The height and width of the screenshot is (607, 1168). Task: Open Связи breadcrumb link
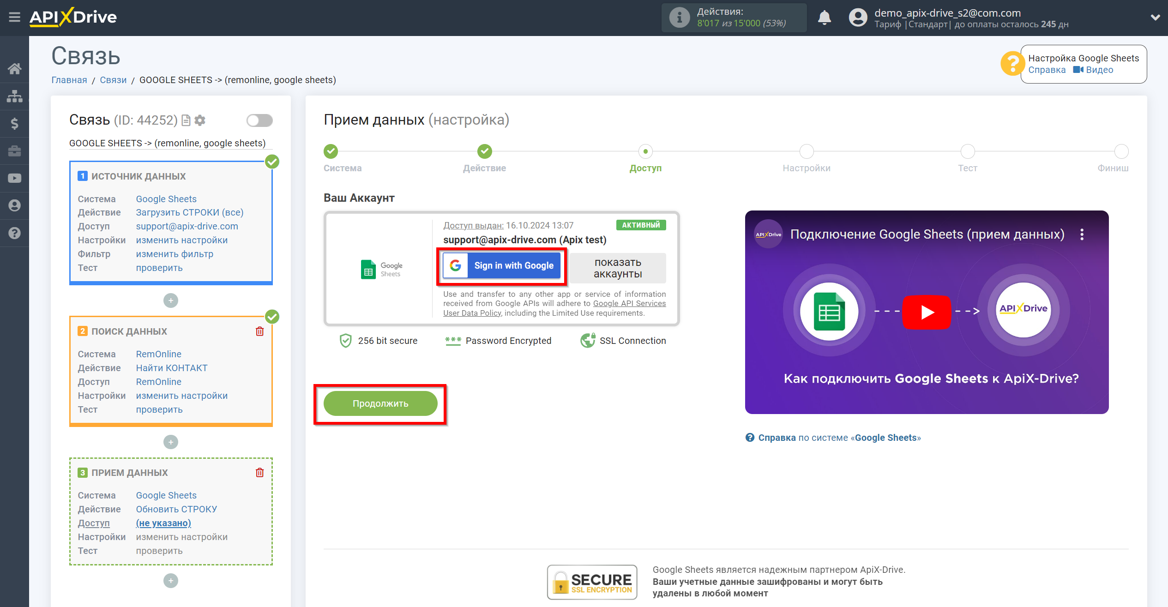click(x=113, y=80)
